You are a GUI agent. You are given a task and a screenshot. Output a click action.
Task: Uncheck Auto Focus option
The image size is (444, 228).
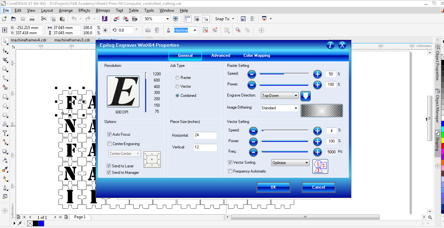(x=109, y=134)
